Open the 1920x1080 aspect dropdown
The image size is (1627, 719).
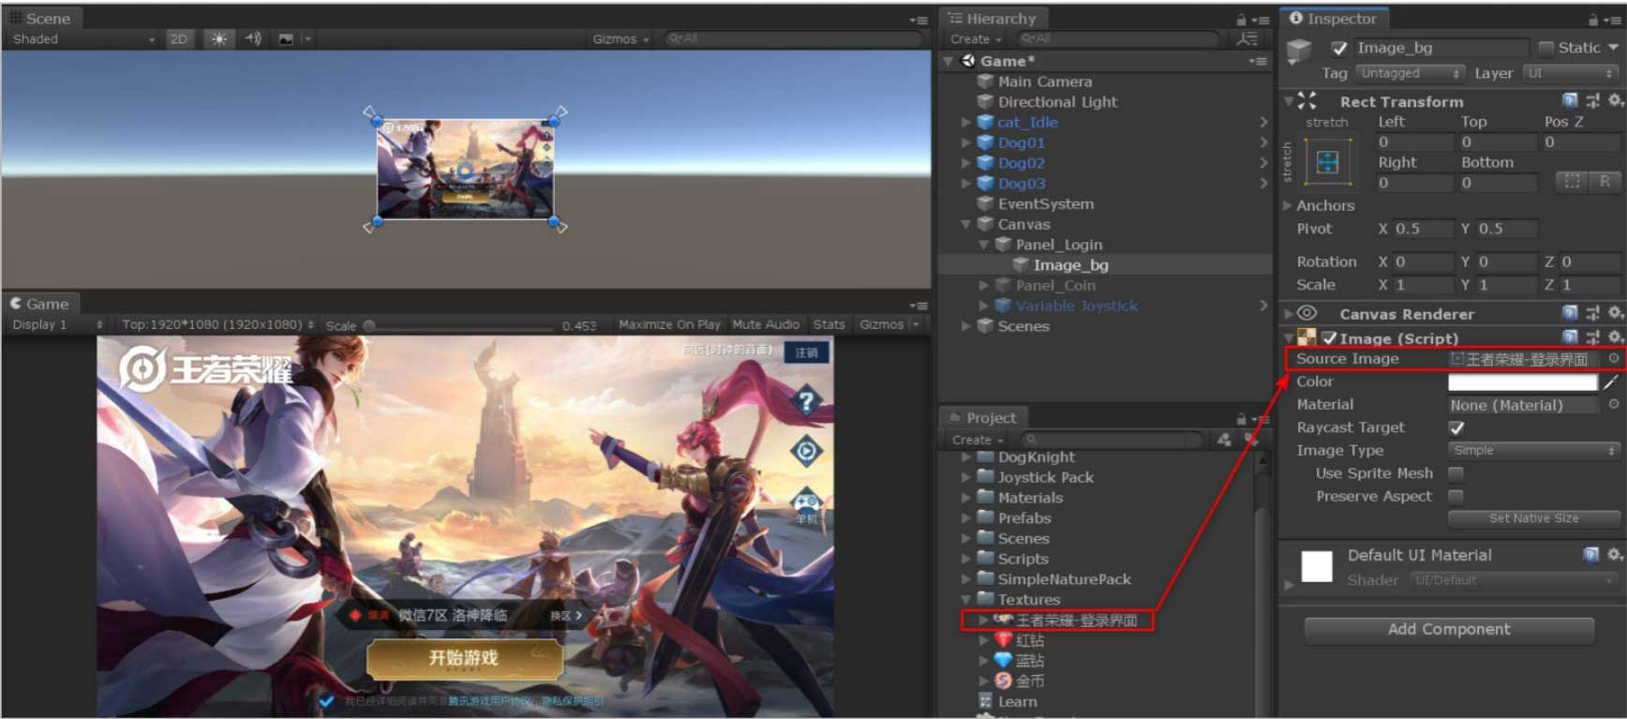point(217,324)
